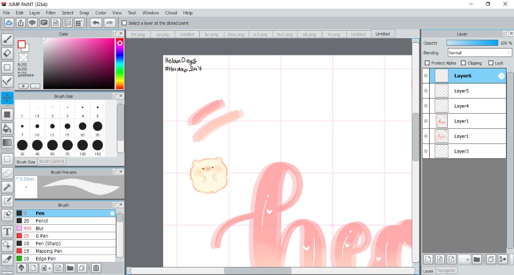Enable Select a layer at clicked point

124,23
